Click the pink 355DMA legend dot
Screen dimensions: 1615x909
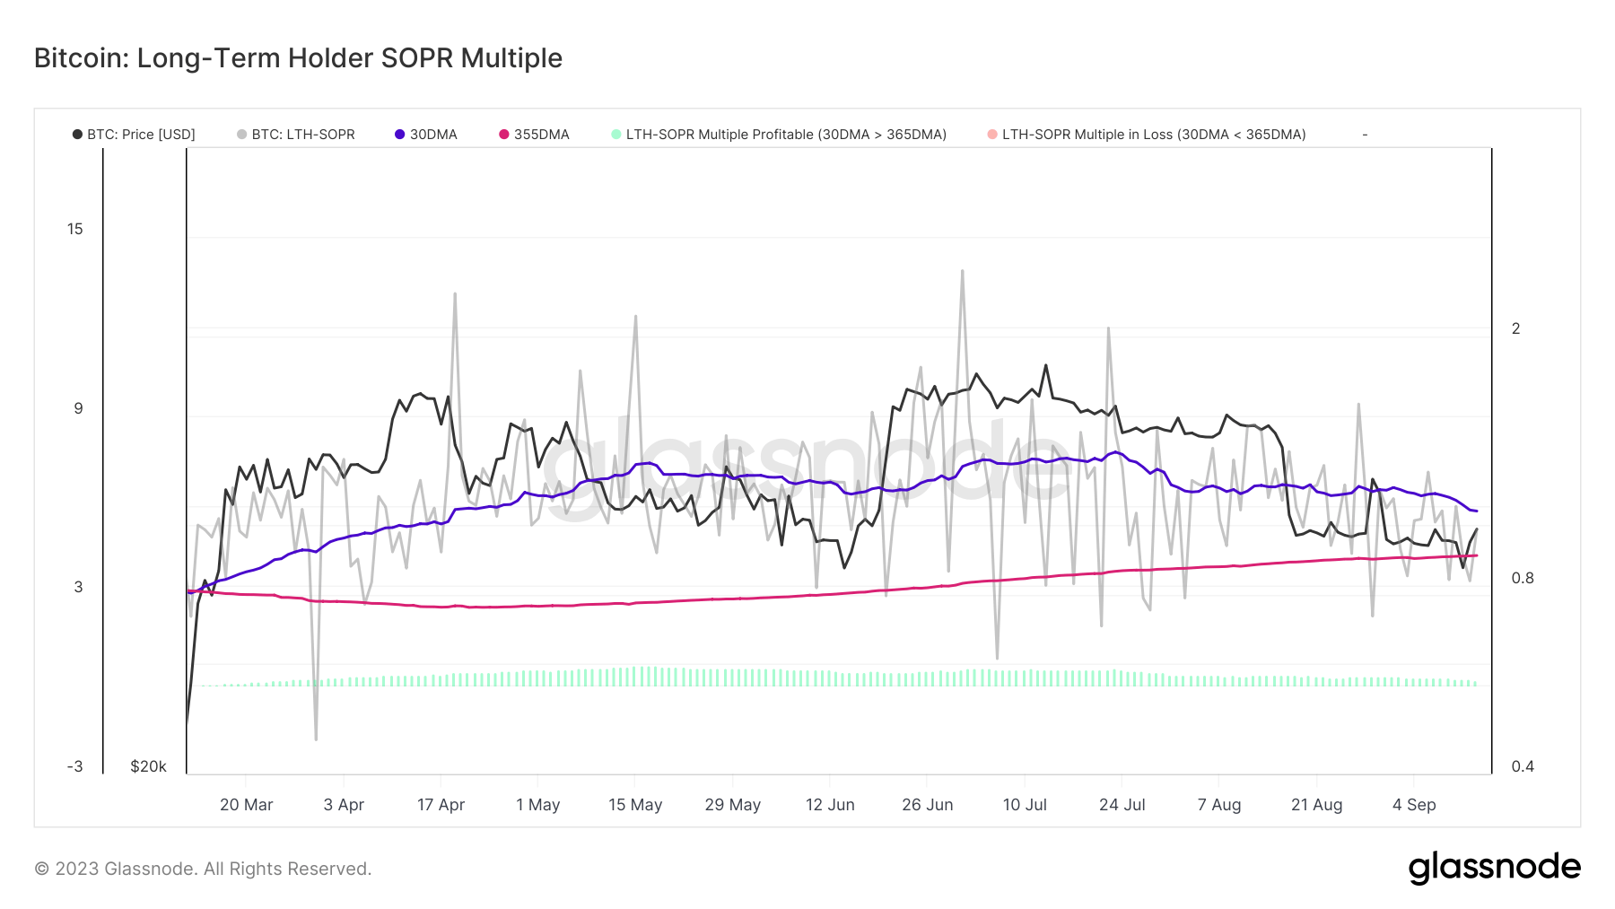point(504,135)
